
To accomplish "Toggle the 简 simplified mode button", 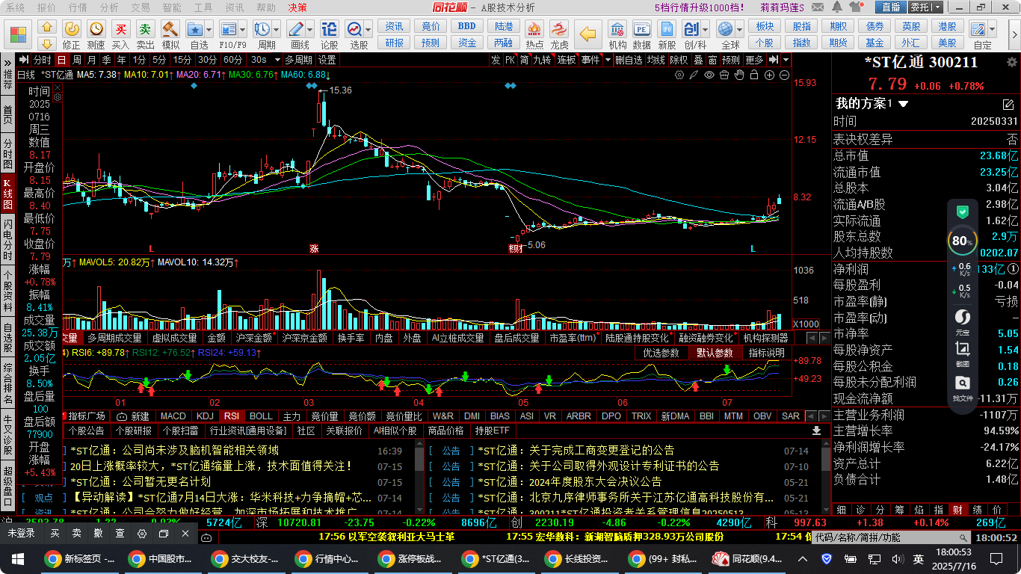I will (x=525, y=60).
